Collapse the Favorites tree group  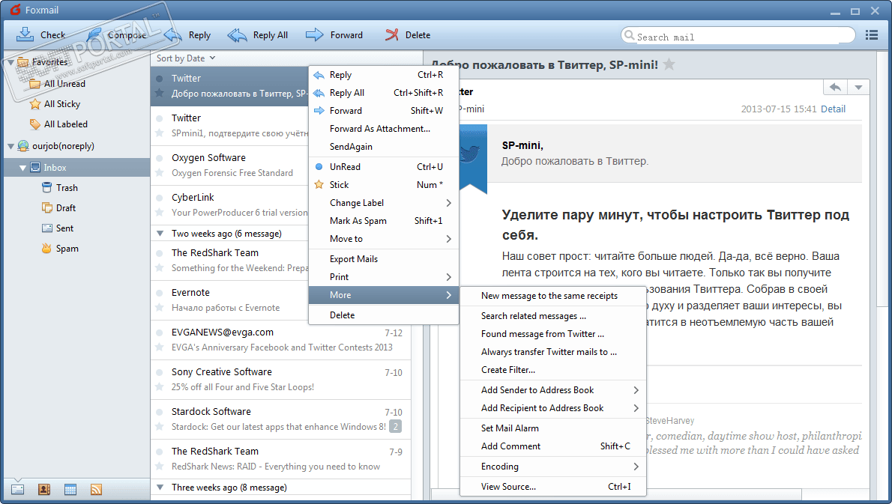tap(10, 62)
